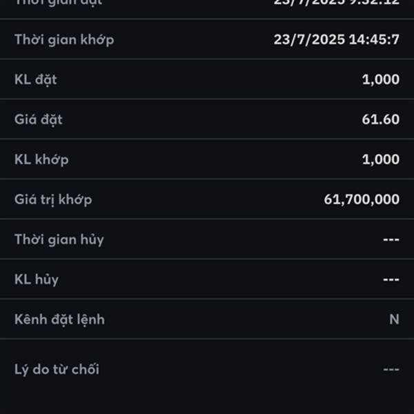Select the Giá trị khớp label

click(53, 200)
